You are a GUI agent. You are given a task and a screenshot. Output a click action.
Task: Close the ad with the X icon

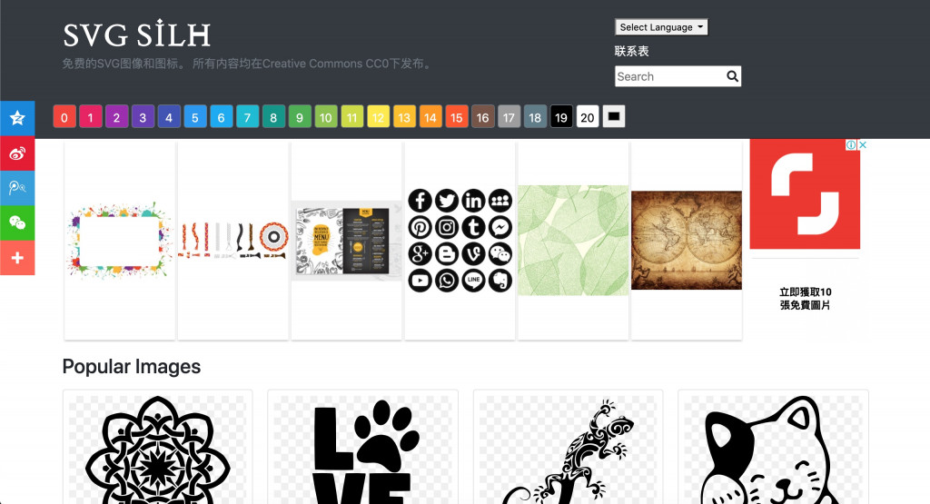(863, 144)
